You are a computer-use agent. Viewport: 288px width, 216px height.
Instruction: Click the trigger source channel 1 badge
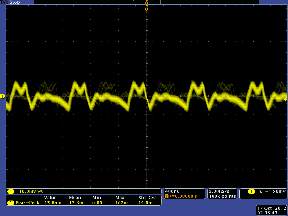(251, 192)
